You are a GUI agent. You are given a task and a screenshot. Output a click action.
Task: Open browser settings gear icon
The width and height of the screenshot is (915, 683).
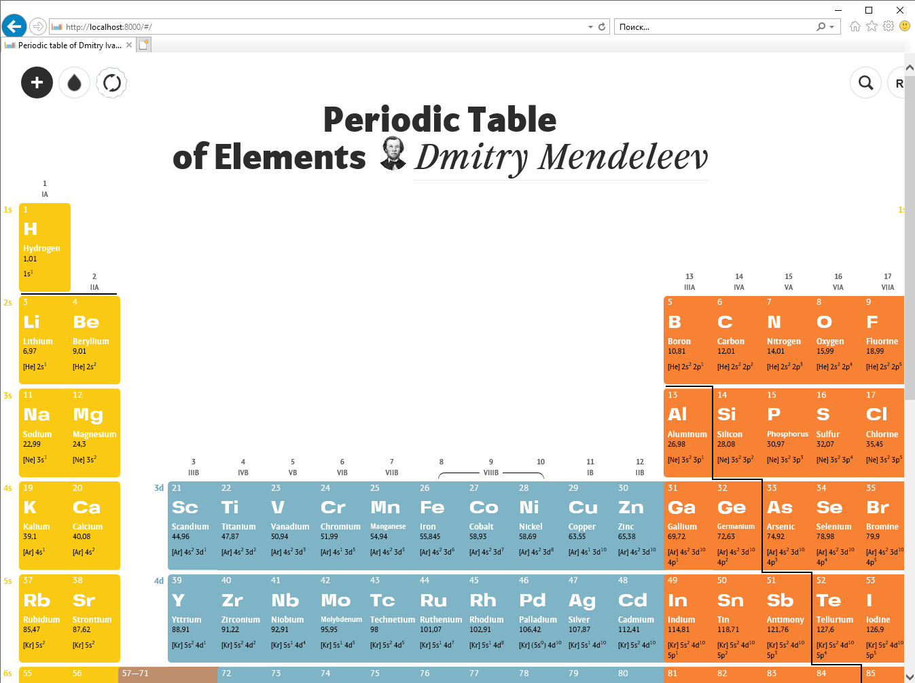pyautogui.click(x=889, y=26)
